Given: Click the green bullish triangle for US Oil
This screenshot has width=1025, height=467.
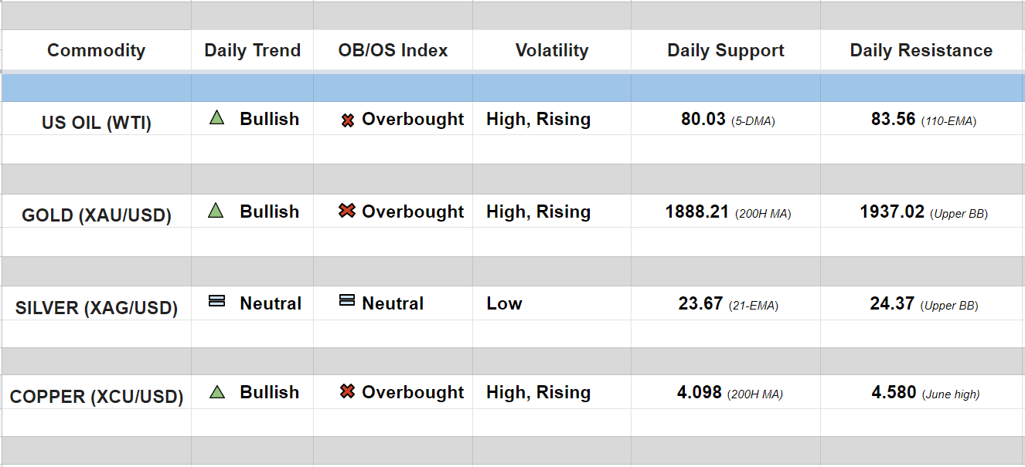Looking at the screenshot, I should coord(216,118).
